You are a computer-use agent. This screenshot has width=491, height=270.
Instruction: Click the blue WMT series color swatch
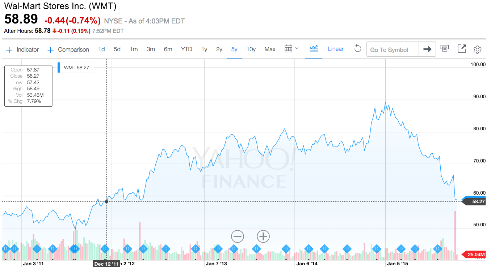59,67
